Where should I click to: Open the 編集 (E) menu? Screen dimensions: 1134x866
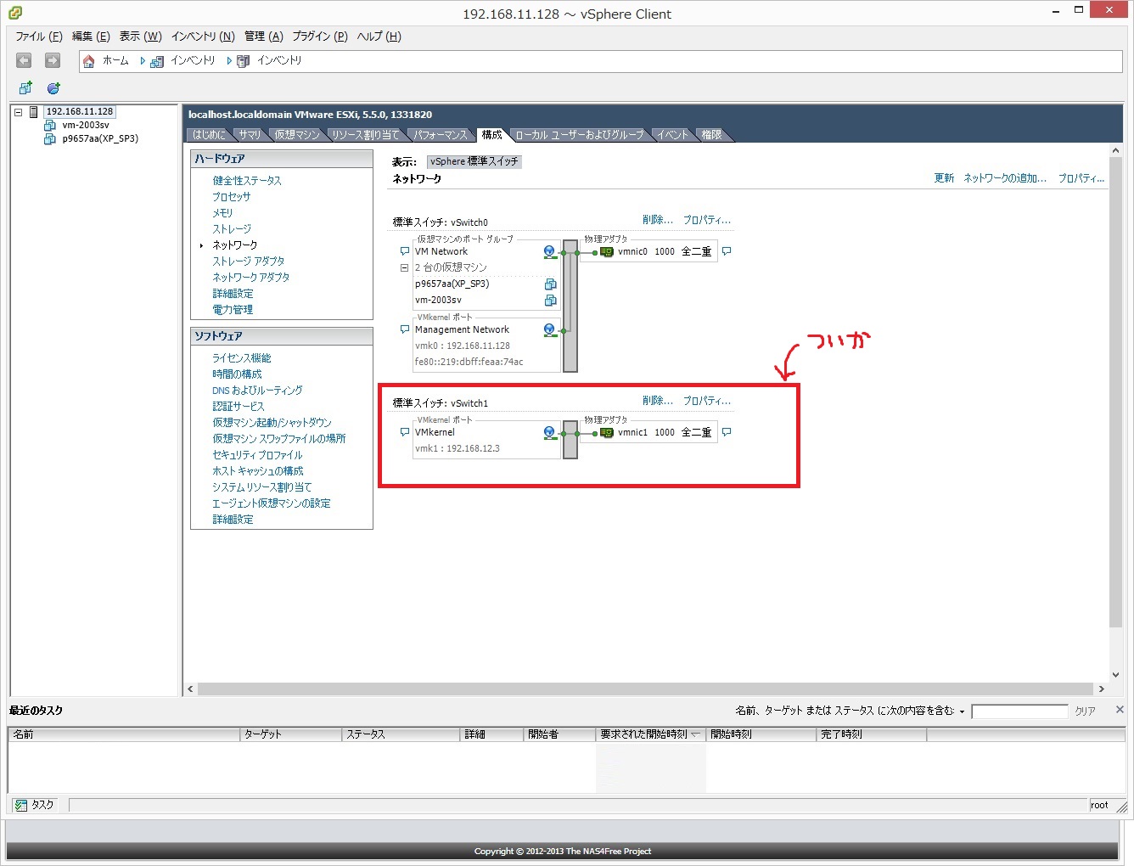(91, 37)
